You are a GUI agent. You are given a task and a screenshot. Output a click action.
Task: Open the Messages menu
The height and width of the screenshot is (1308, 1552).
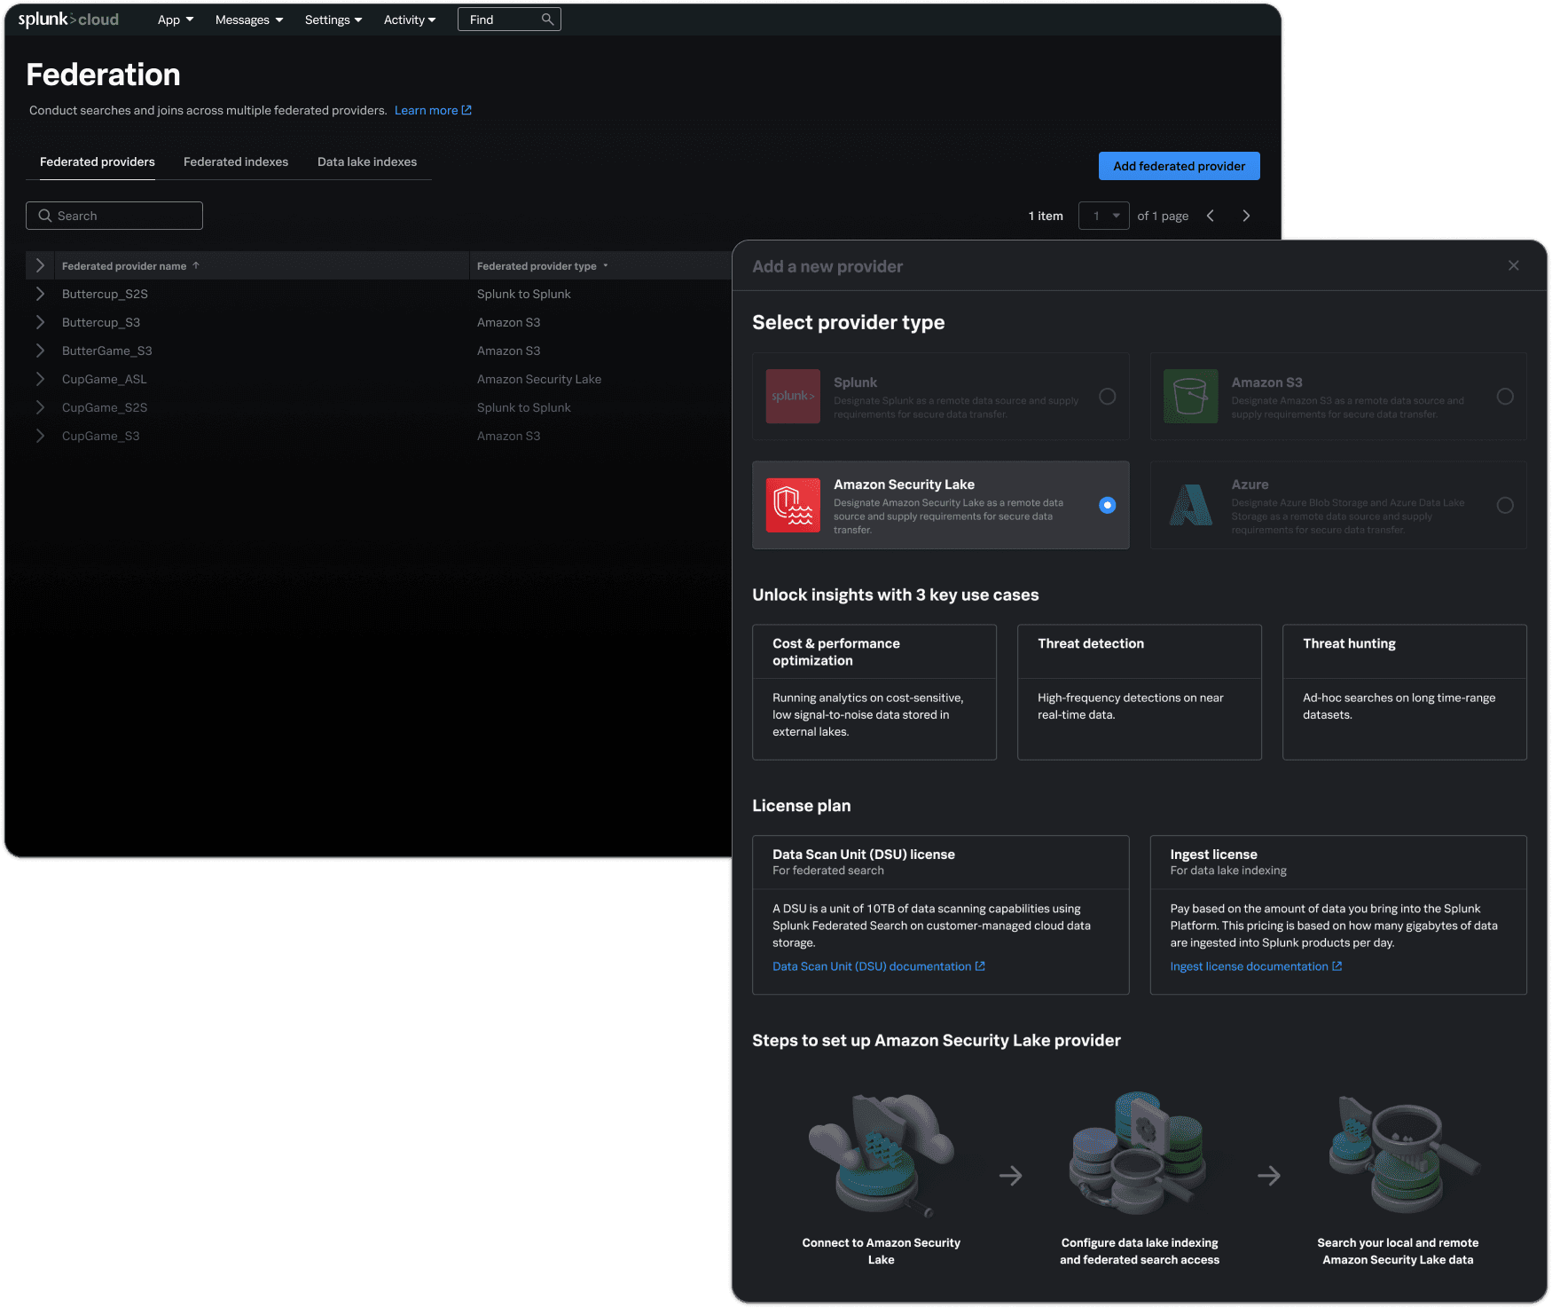(x=249, y=20)
